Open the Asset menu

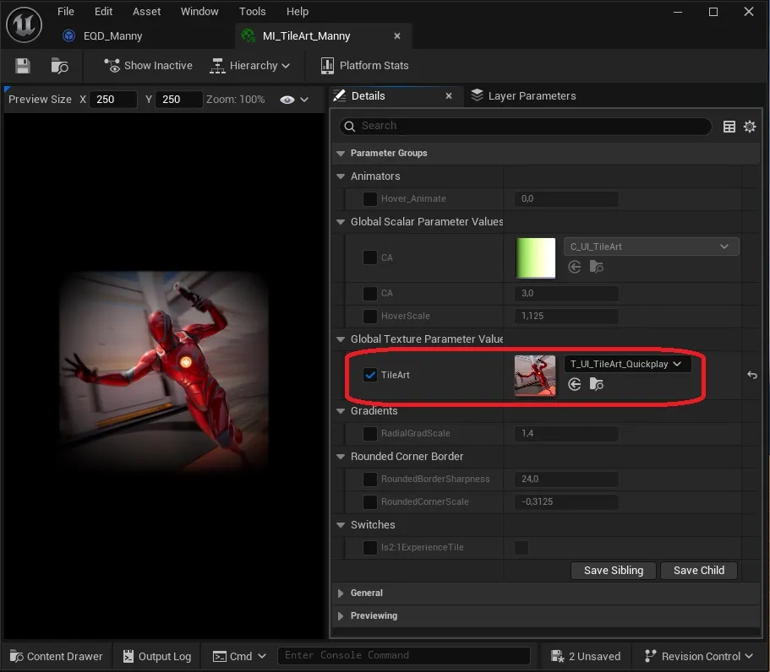pos(146,11)
